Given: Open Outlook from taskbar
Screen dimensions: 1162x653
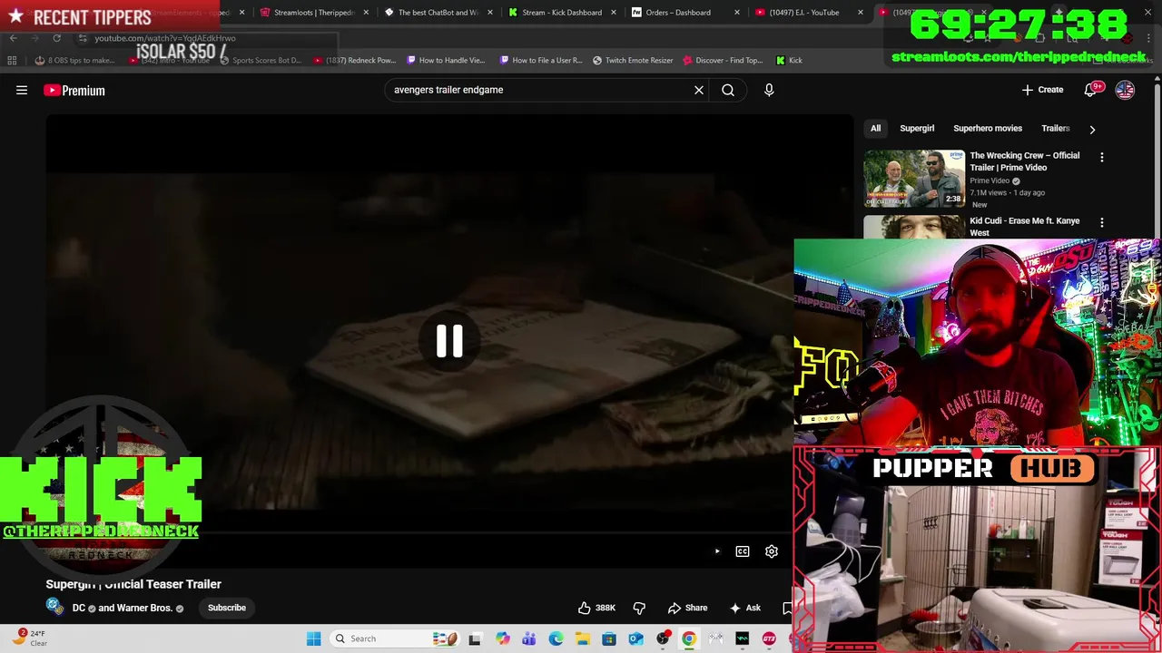Looking at the screenshot, I should pyautogui.click(x=635, y=638).
